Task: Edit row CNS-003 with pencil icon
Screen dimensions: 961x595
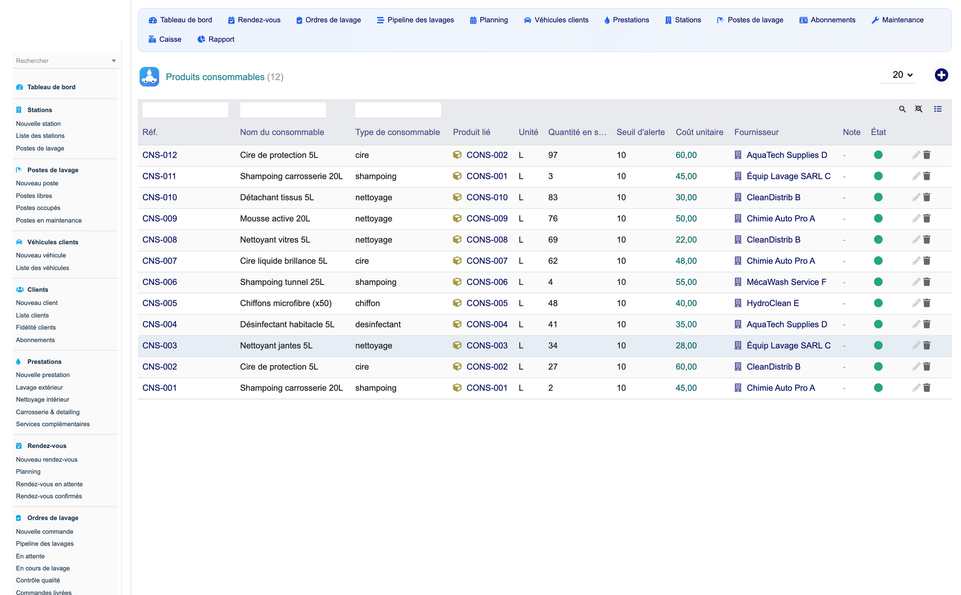Action: [916, 346]
